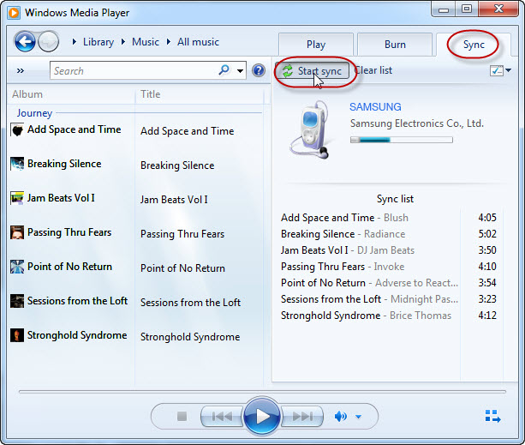Click the Start sync button
The width and height of the screenshot is (525, 445).
click(x=312, y=71)
